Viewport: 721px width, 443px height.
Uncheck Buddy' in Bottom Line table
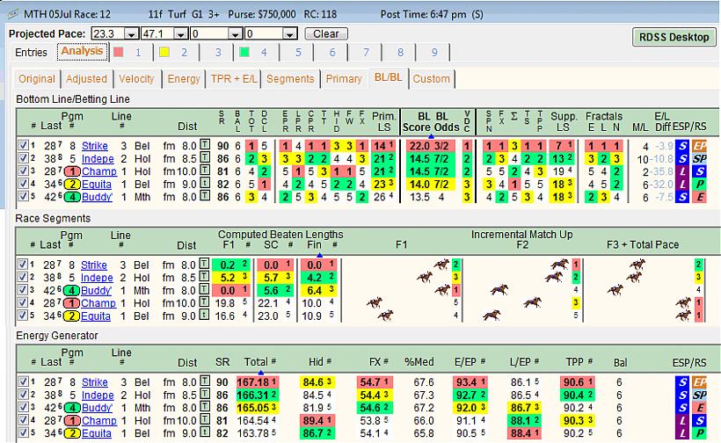pos(22,196)
